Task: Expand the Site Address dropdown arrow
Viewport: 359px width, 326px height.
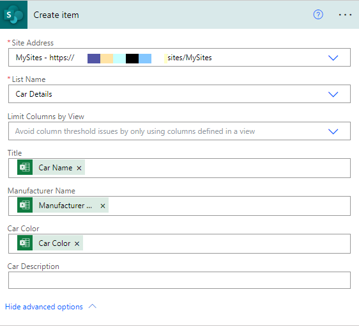Action: point(333,58)
